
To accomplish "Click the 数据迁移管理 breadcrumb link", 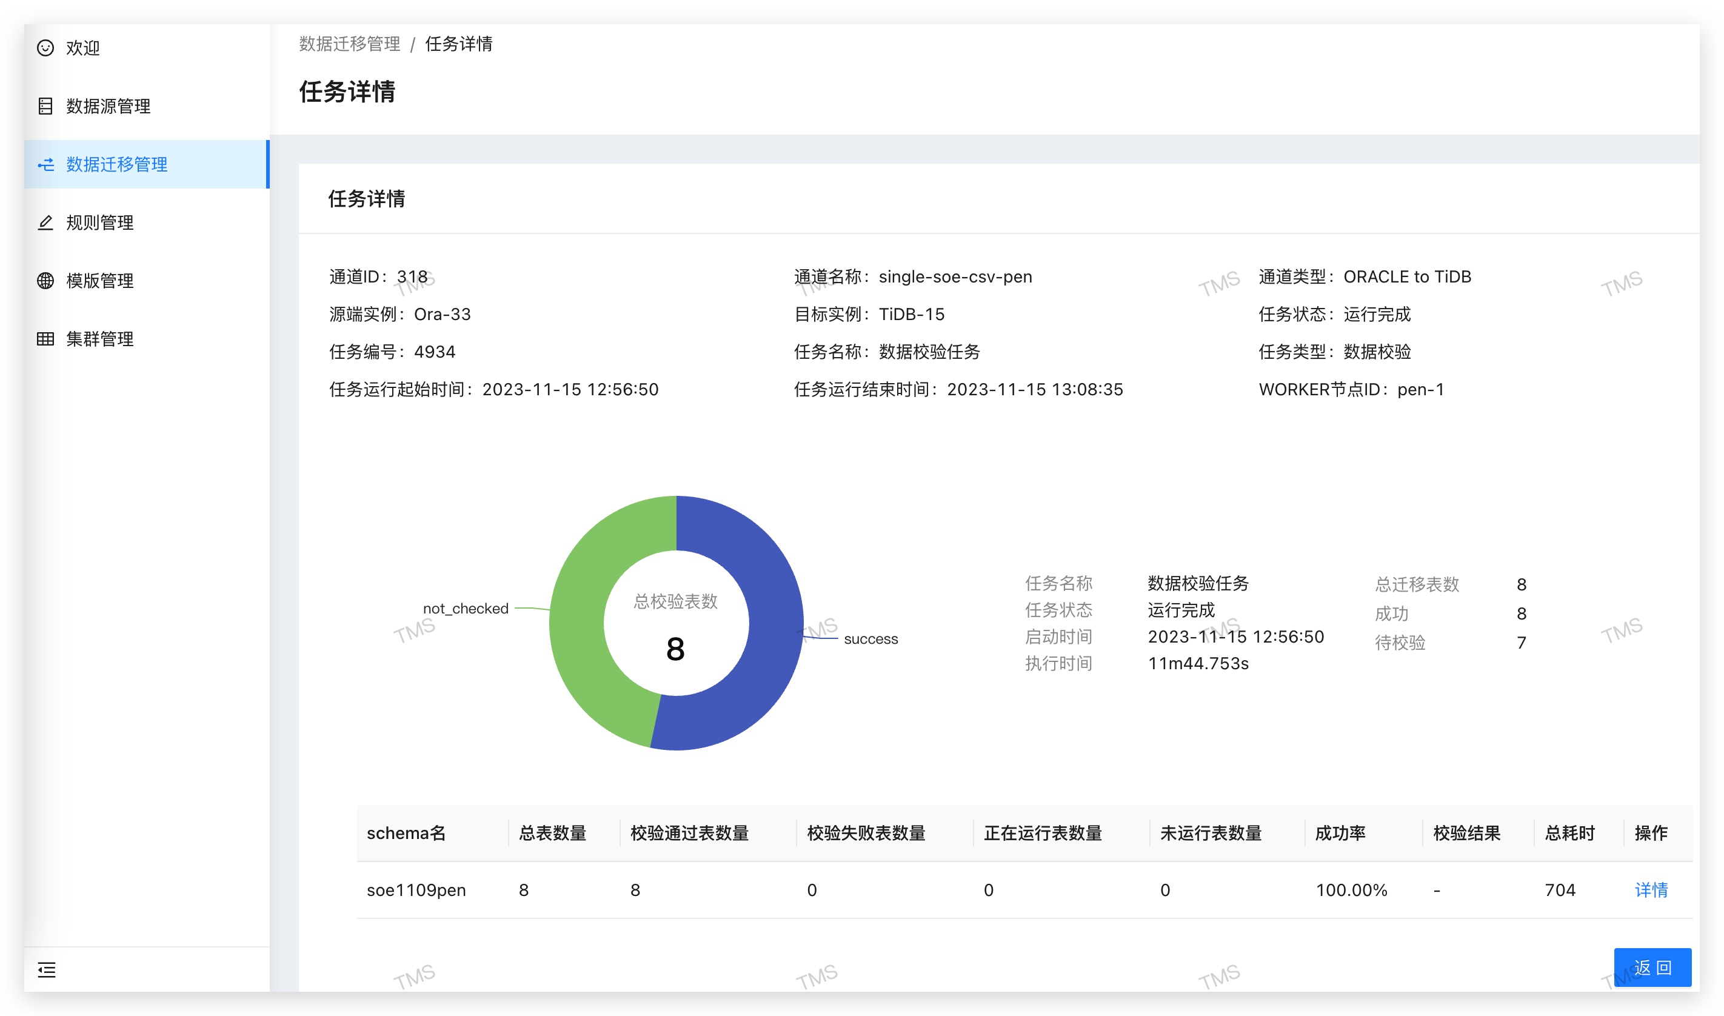I will pyautogui.click(x=349, y=44).
